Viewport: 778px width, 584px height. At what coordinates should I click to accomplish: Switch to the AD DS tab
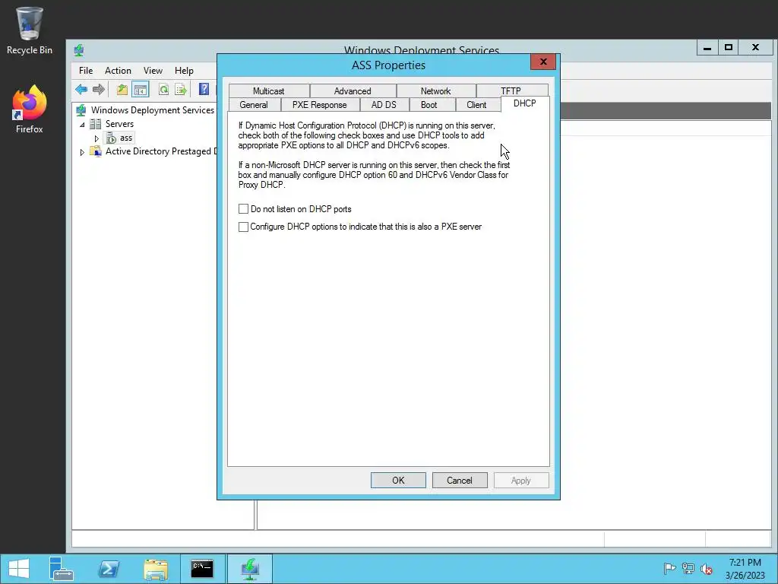pos(384,105)
